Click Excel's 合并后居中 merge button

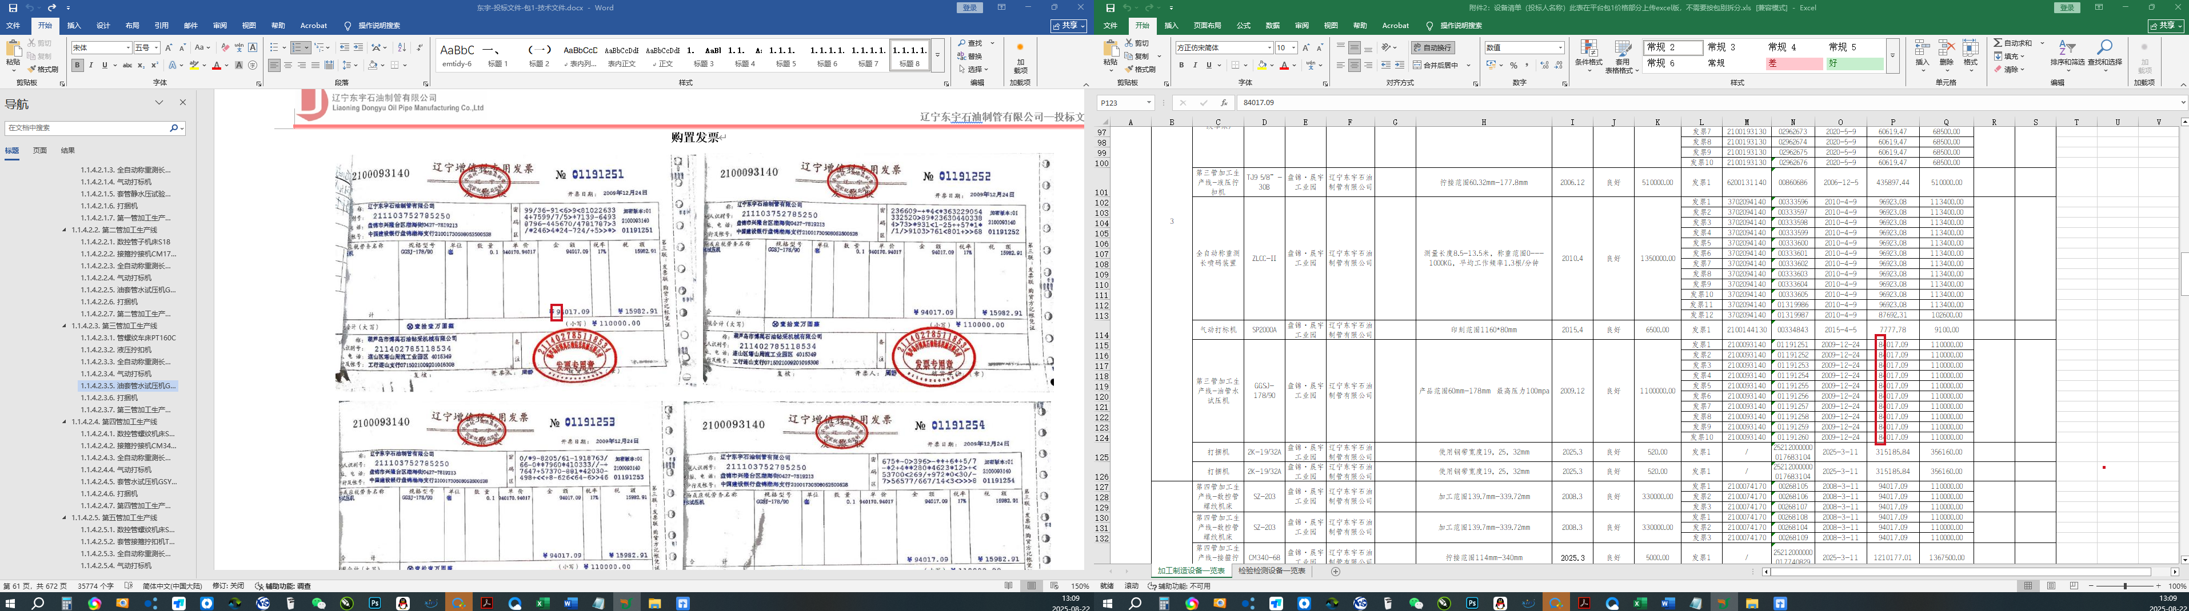(x=1436, y=65)
